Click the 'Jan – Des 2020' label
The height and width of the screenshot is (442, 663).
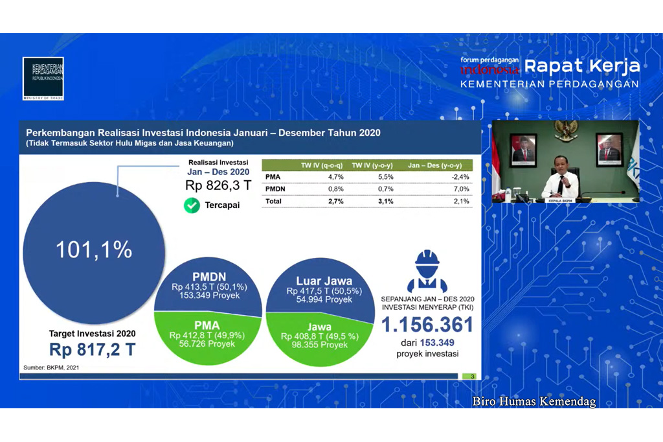[x=218, y=172]
